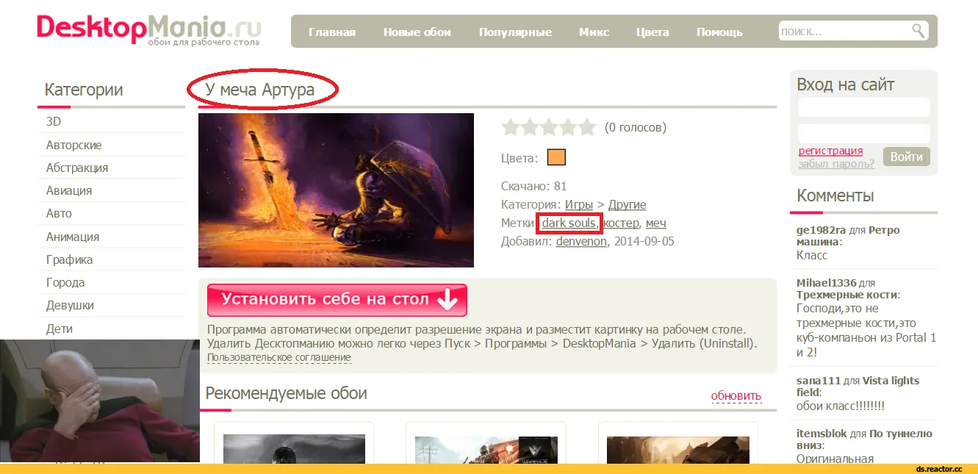Click the забыл пароль? link
This screenshot has height=474, width=978.
click(x=836, y=164)
